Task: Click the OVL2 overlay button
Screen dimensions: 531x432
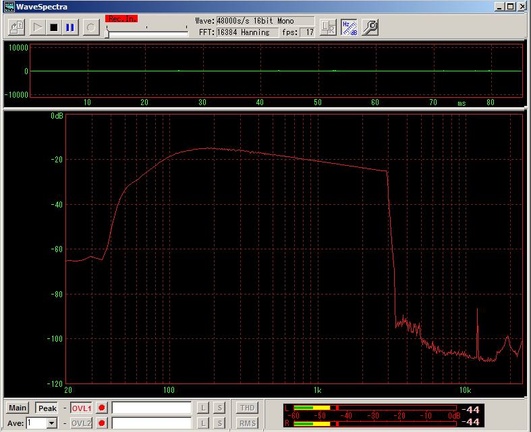Action: (81, 423)
